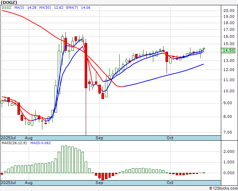238x191 pixels.
Task: Click the 17.00 price axis label
Action: tap(229, 29)
